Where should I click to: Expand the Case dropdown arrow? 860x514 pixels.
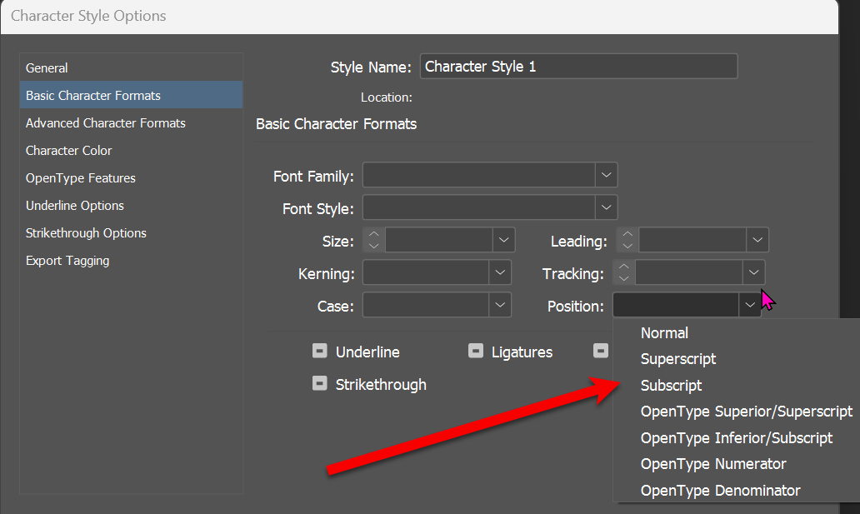(x=500, y=305)
